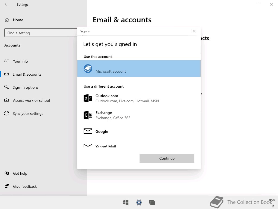
Task: Select the Microsoft account option
Action: 139,69
